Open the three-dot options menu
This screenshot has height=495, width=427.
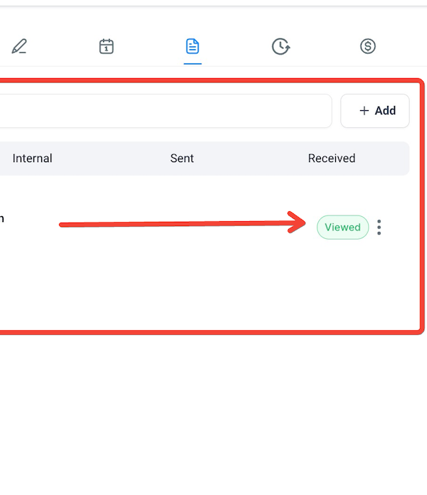tap(379, 228)
